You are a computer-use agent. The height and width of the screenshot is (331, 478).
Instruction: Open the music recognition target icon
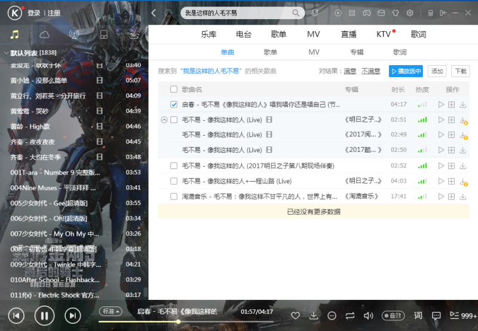click(338, 13)
